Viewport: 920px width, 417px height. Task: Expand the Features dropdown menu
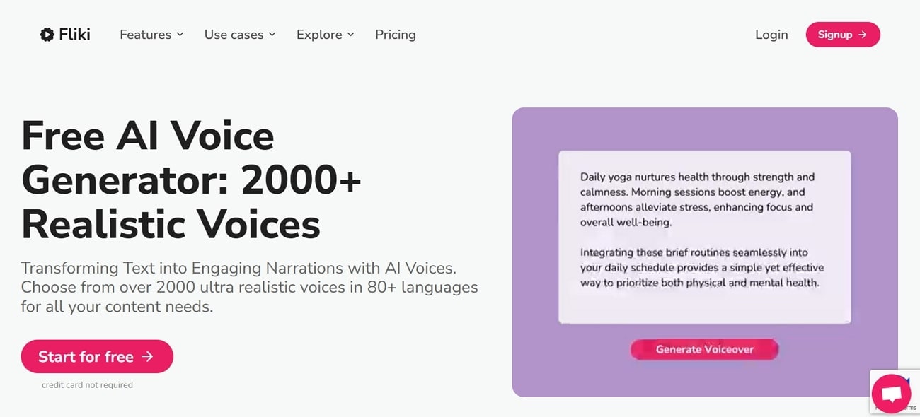pos(146,35)
